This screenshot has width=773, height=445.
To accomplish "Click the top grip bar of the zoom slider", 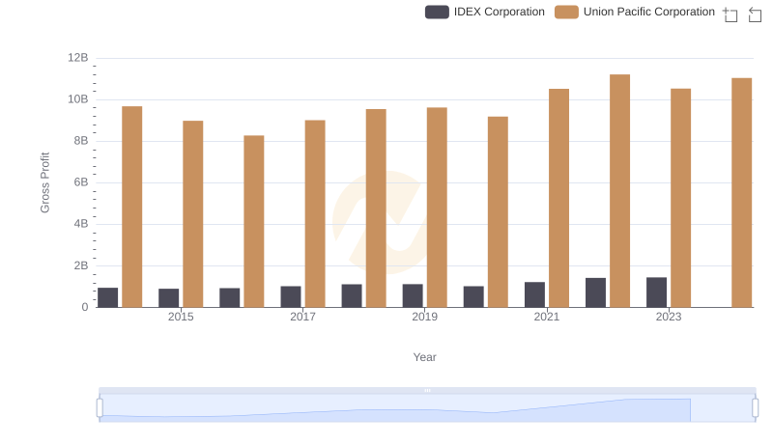I will click(427, 390).
